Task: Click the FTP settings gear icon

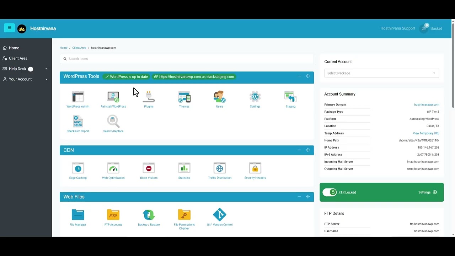Action: point(435,192)
